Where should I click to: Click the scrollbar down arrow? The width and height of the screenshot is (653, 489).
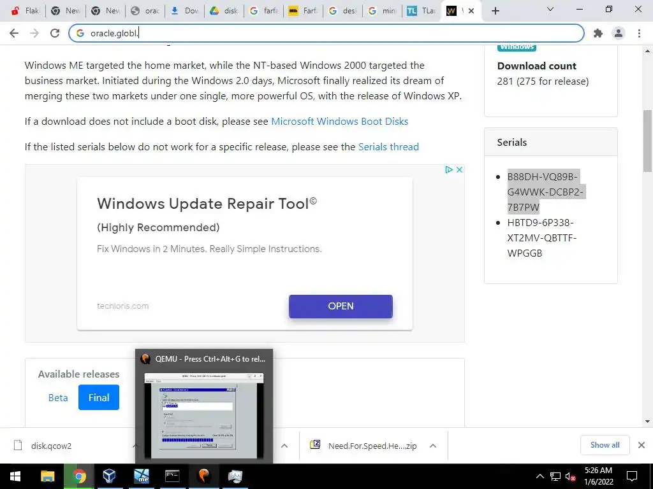click(647, 422)
